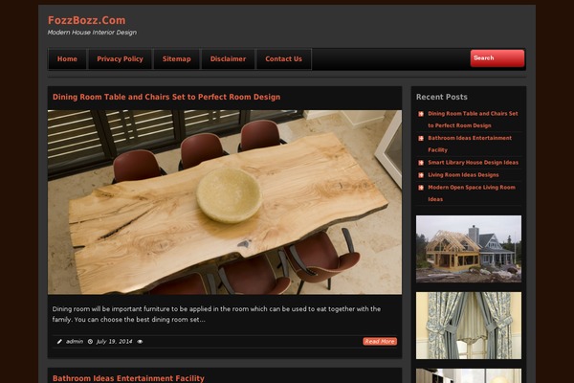The image size is (574, 383).
Task: Click the dining room post excerpt text
Action: 216,314
